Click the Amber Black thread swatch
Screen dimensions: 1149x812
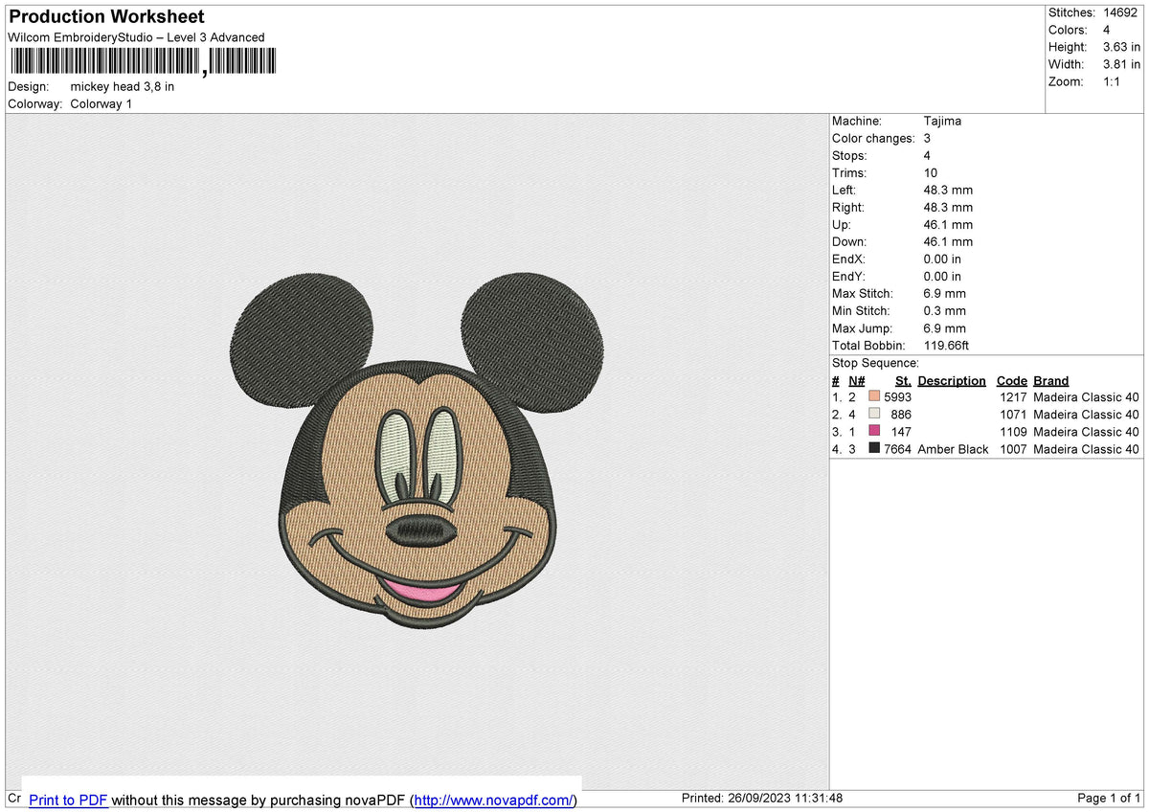pos(874,448)
